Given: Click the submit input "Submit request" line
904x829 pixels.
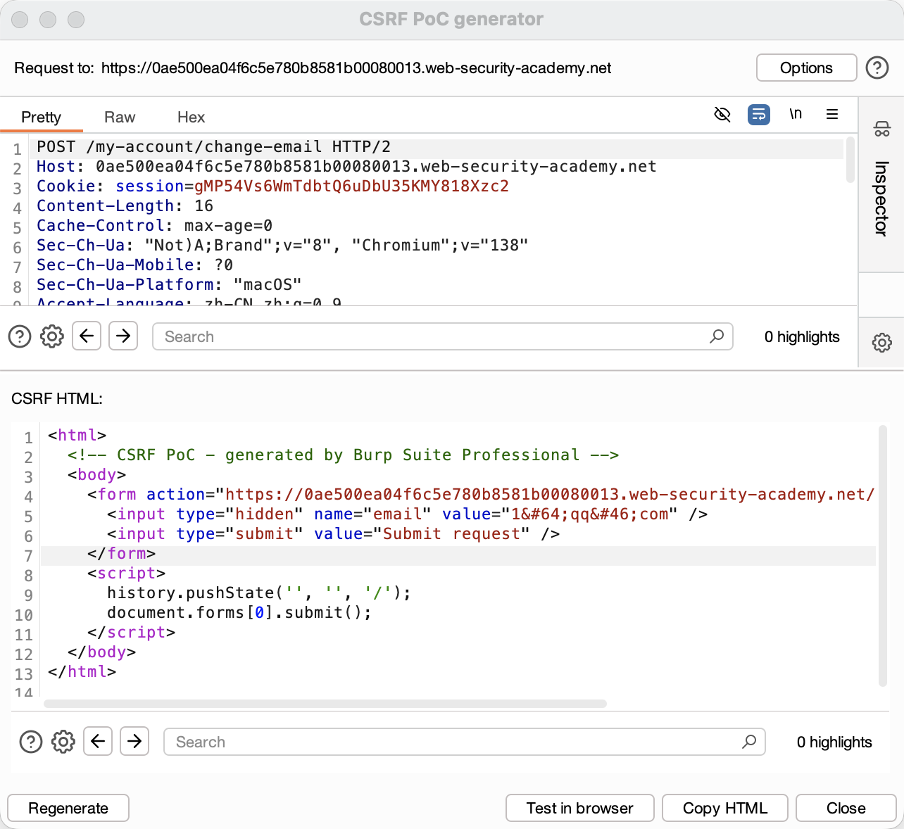Looking at the screenshot, I should 333,534.
